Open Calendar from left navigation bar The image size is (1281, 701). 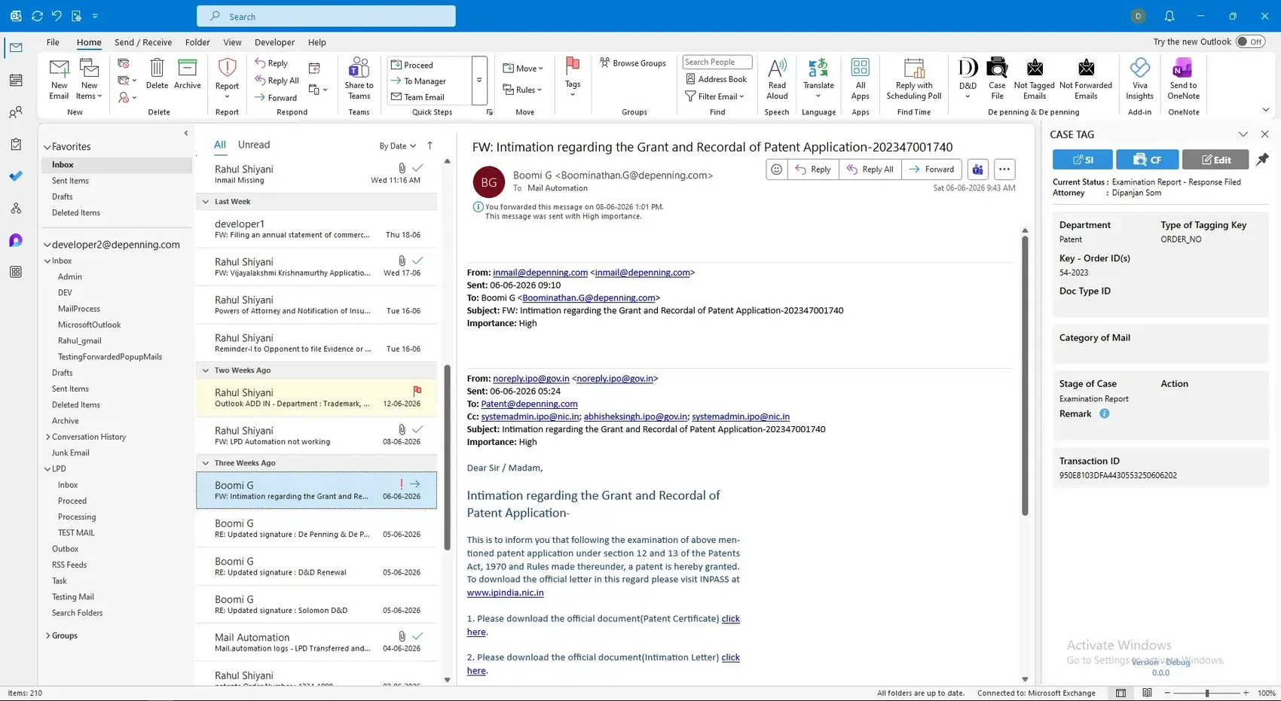(x=16, y=80)
